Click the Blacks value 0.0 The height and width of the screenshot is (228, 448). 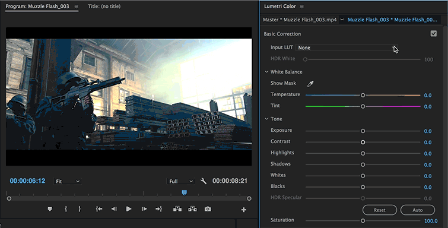pyautogui.click(x=428, y=188)
